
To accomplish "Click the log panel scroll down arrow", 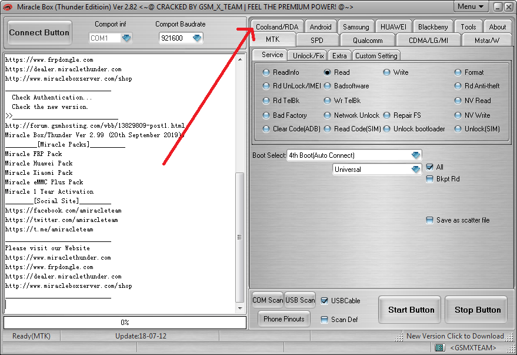I will 240,308.
